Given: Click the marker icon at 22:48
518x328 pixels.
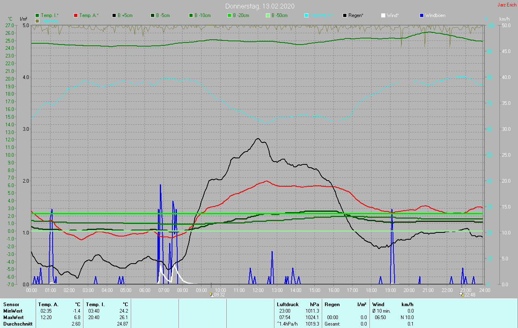Looking at the screenshot, I should point(461,295).
